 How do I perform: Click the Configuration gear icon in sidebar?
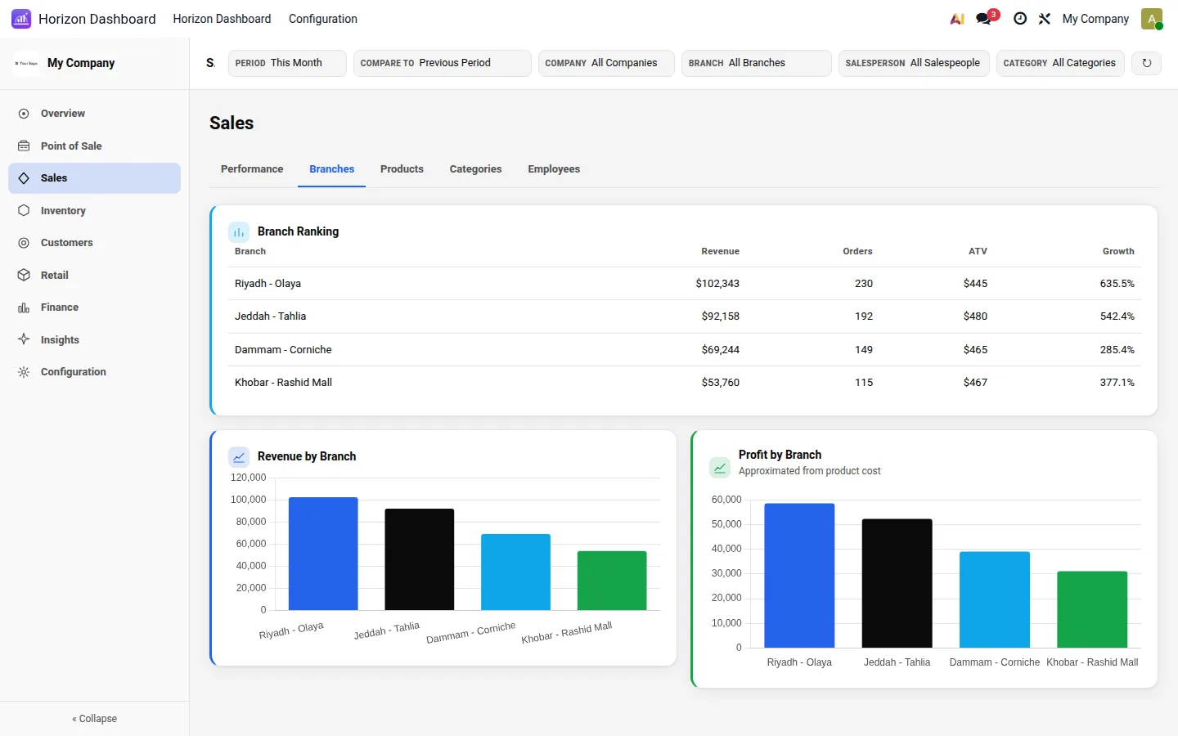tap(24, 372)
